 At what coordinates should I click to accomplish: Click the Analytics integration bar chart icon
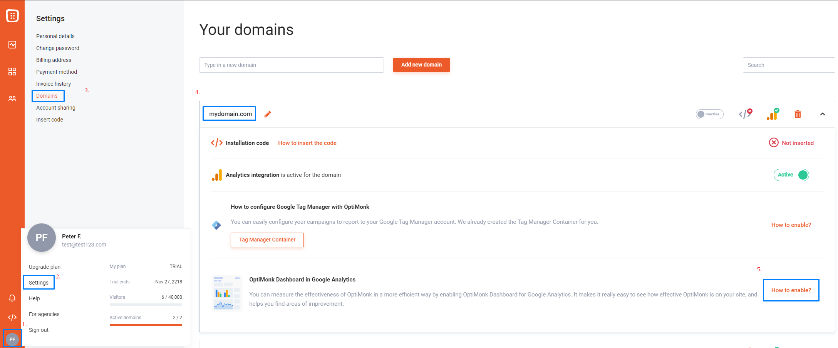tap(217, 175)
